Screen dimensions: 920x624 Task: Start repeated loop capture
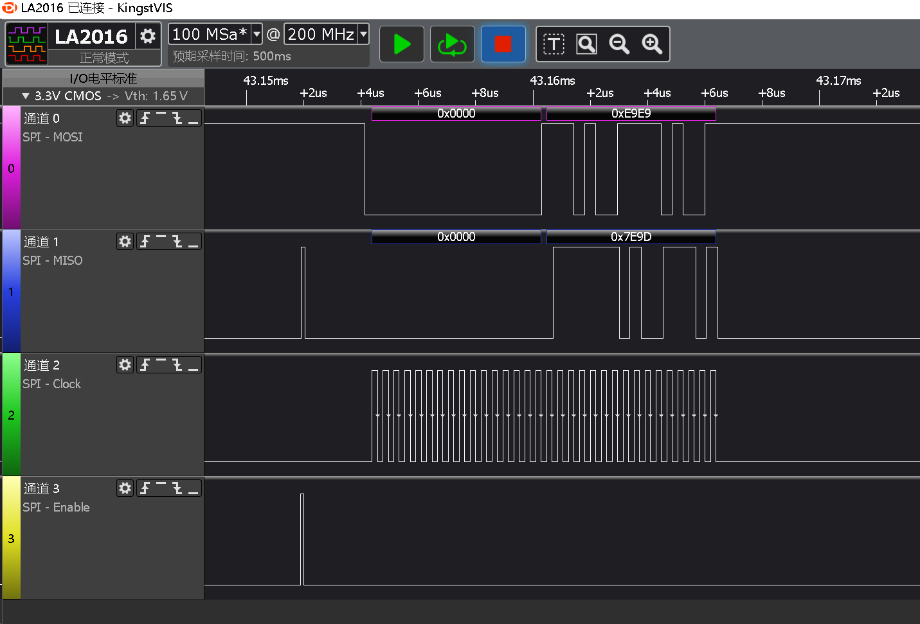click(x=452, y=44)
